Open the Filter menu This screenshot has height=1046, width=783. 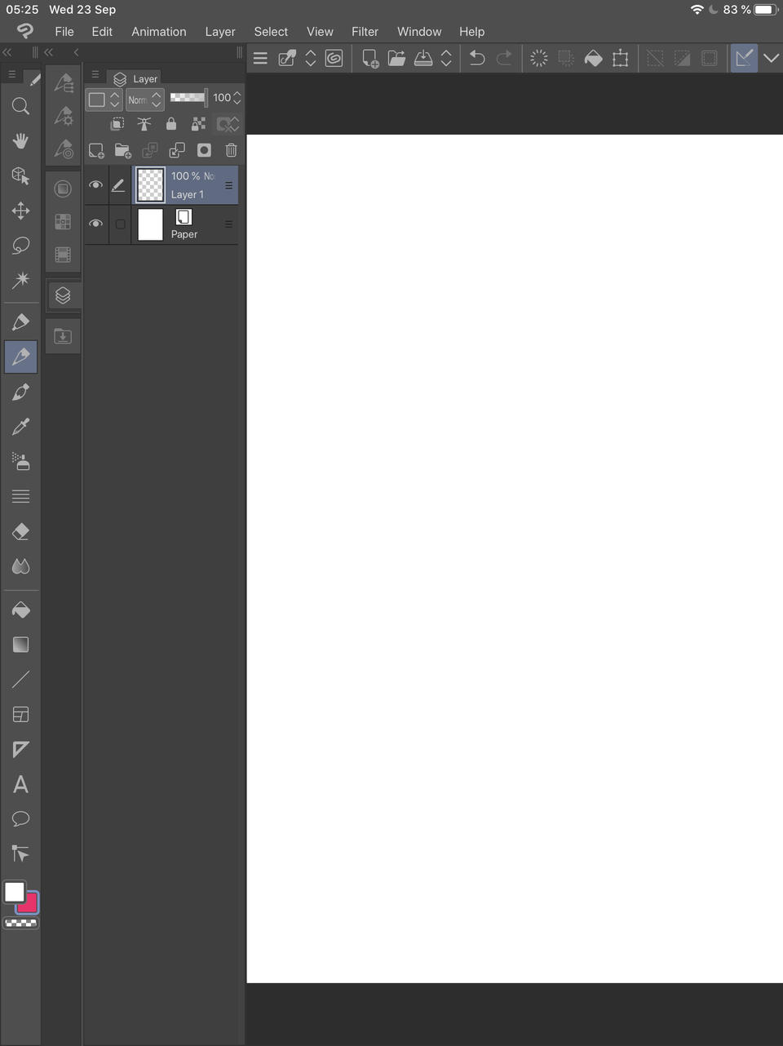pos(365,32)
